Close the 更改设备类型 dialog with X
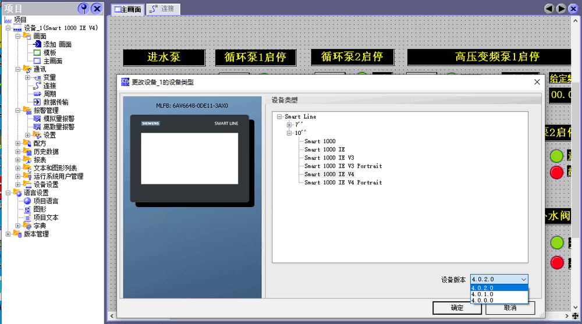Viewport: 582px width, 324px height. 537,82
